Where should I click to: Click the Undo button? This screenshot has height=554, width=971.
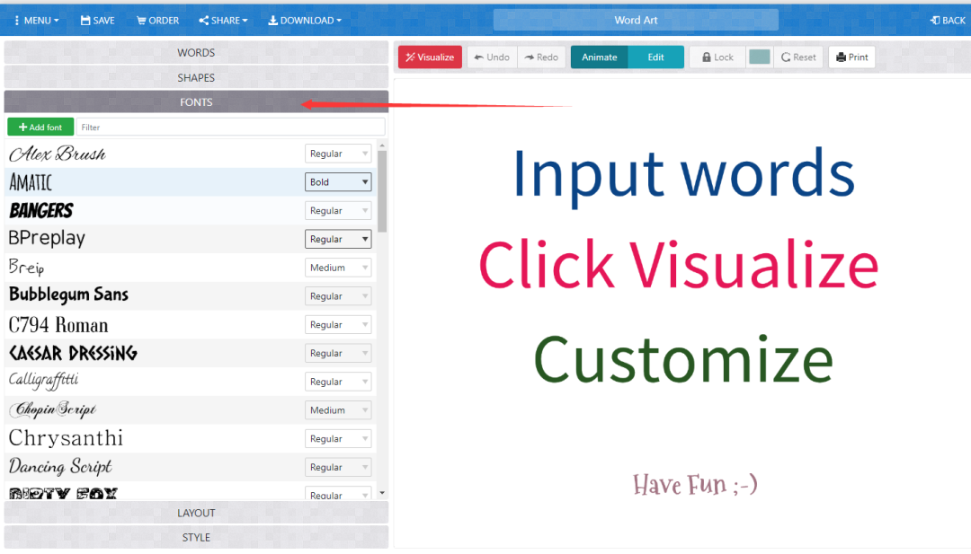tap(493, 57)
